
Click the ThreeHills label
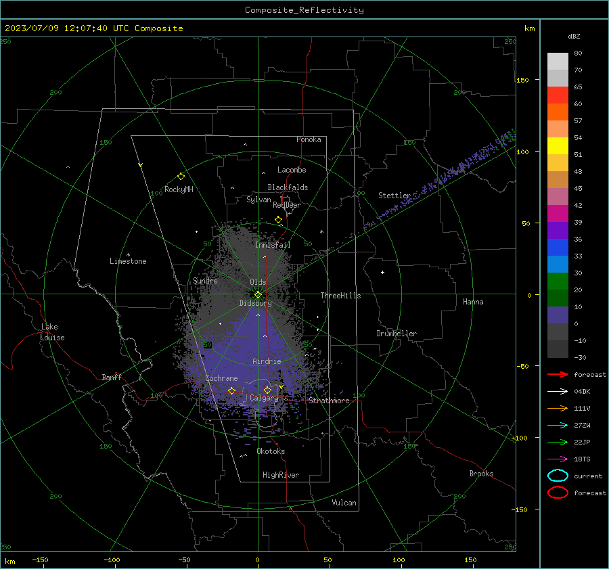pos(340,296)
